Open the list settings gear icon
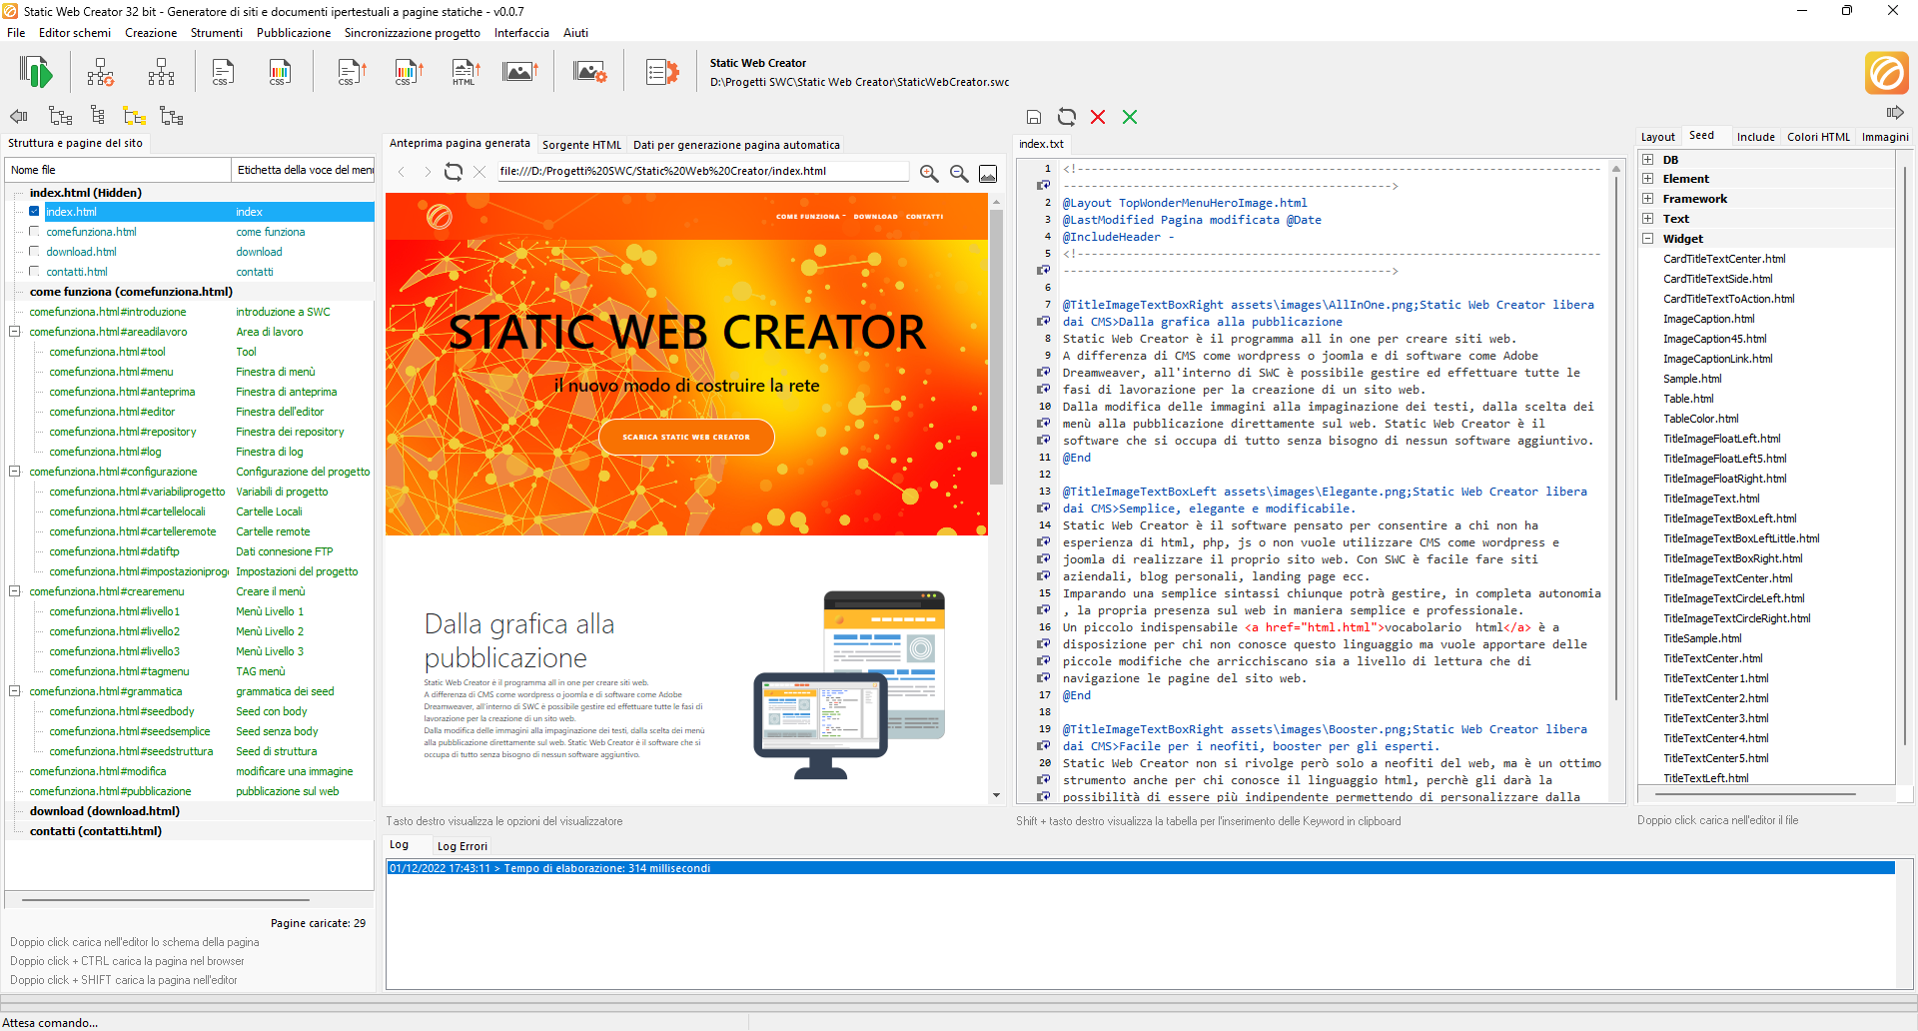The width and height of the screenshot is (1918, 1031). click(662, 72)
